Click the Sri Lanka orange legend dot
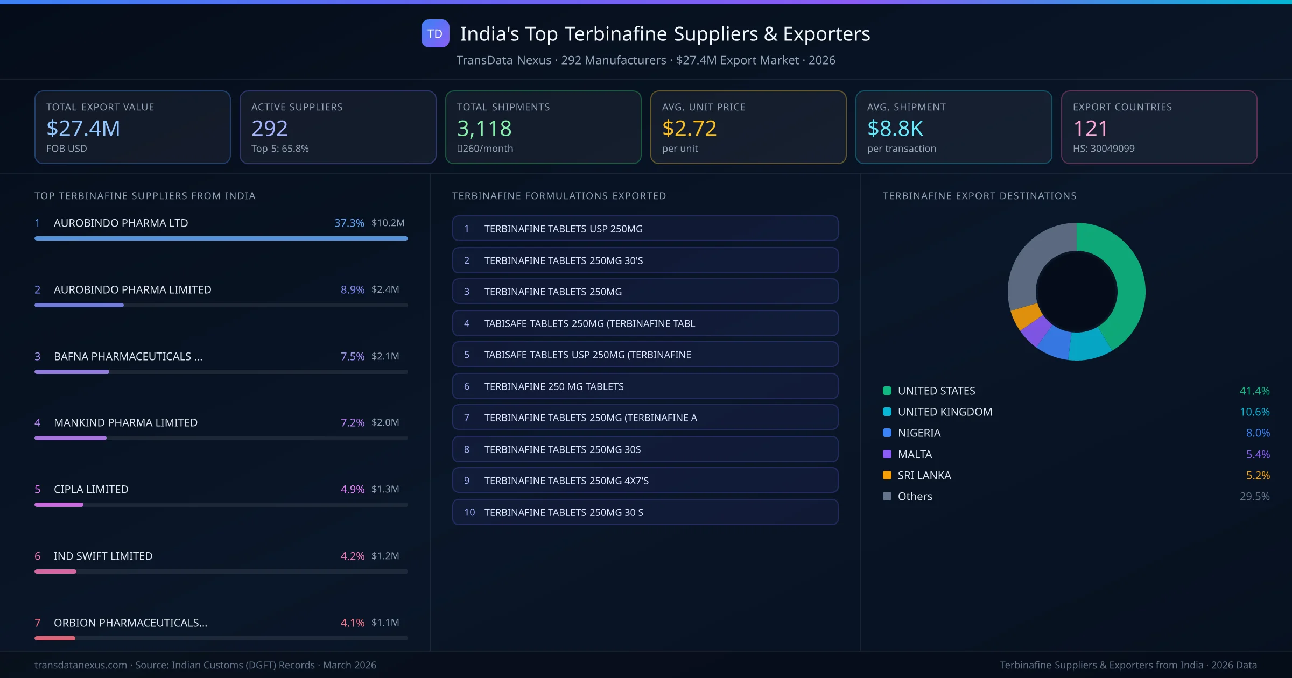This screenshot has height=678, width=1292. click(x=887, y=475)
